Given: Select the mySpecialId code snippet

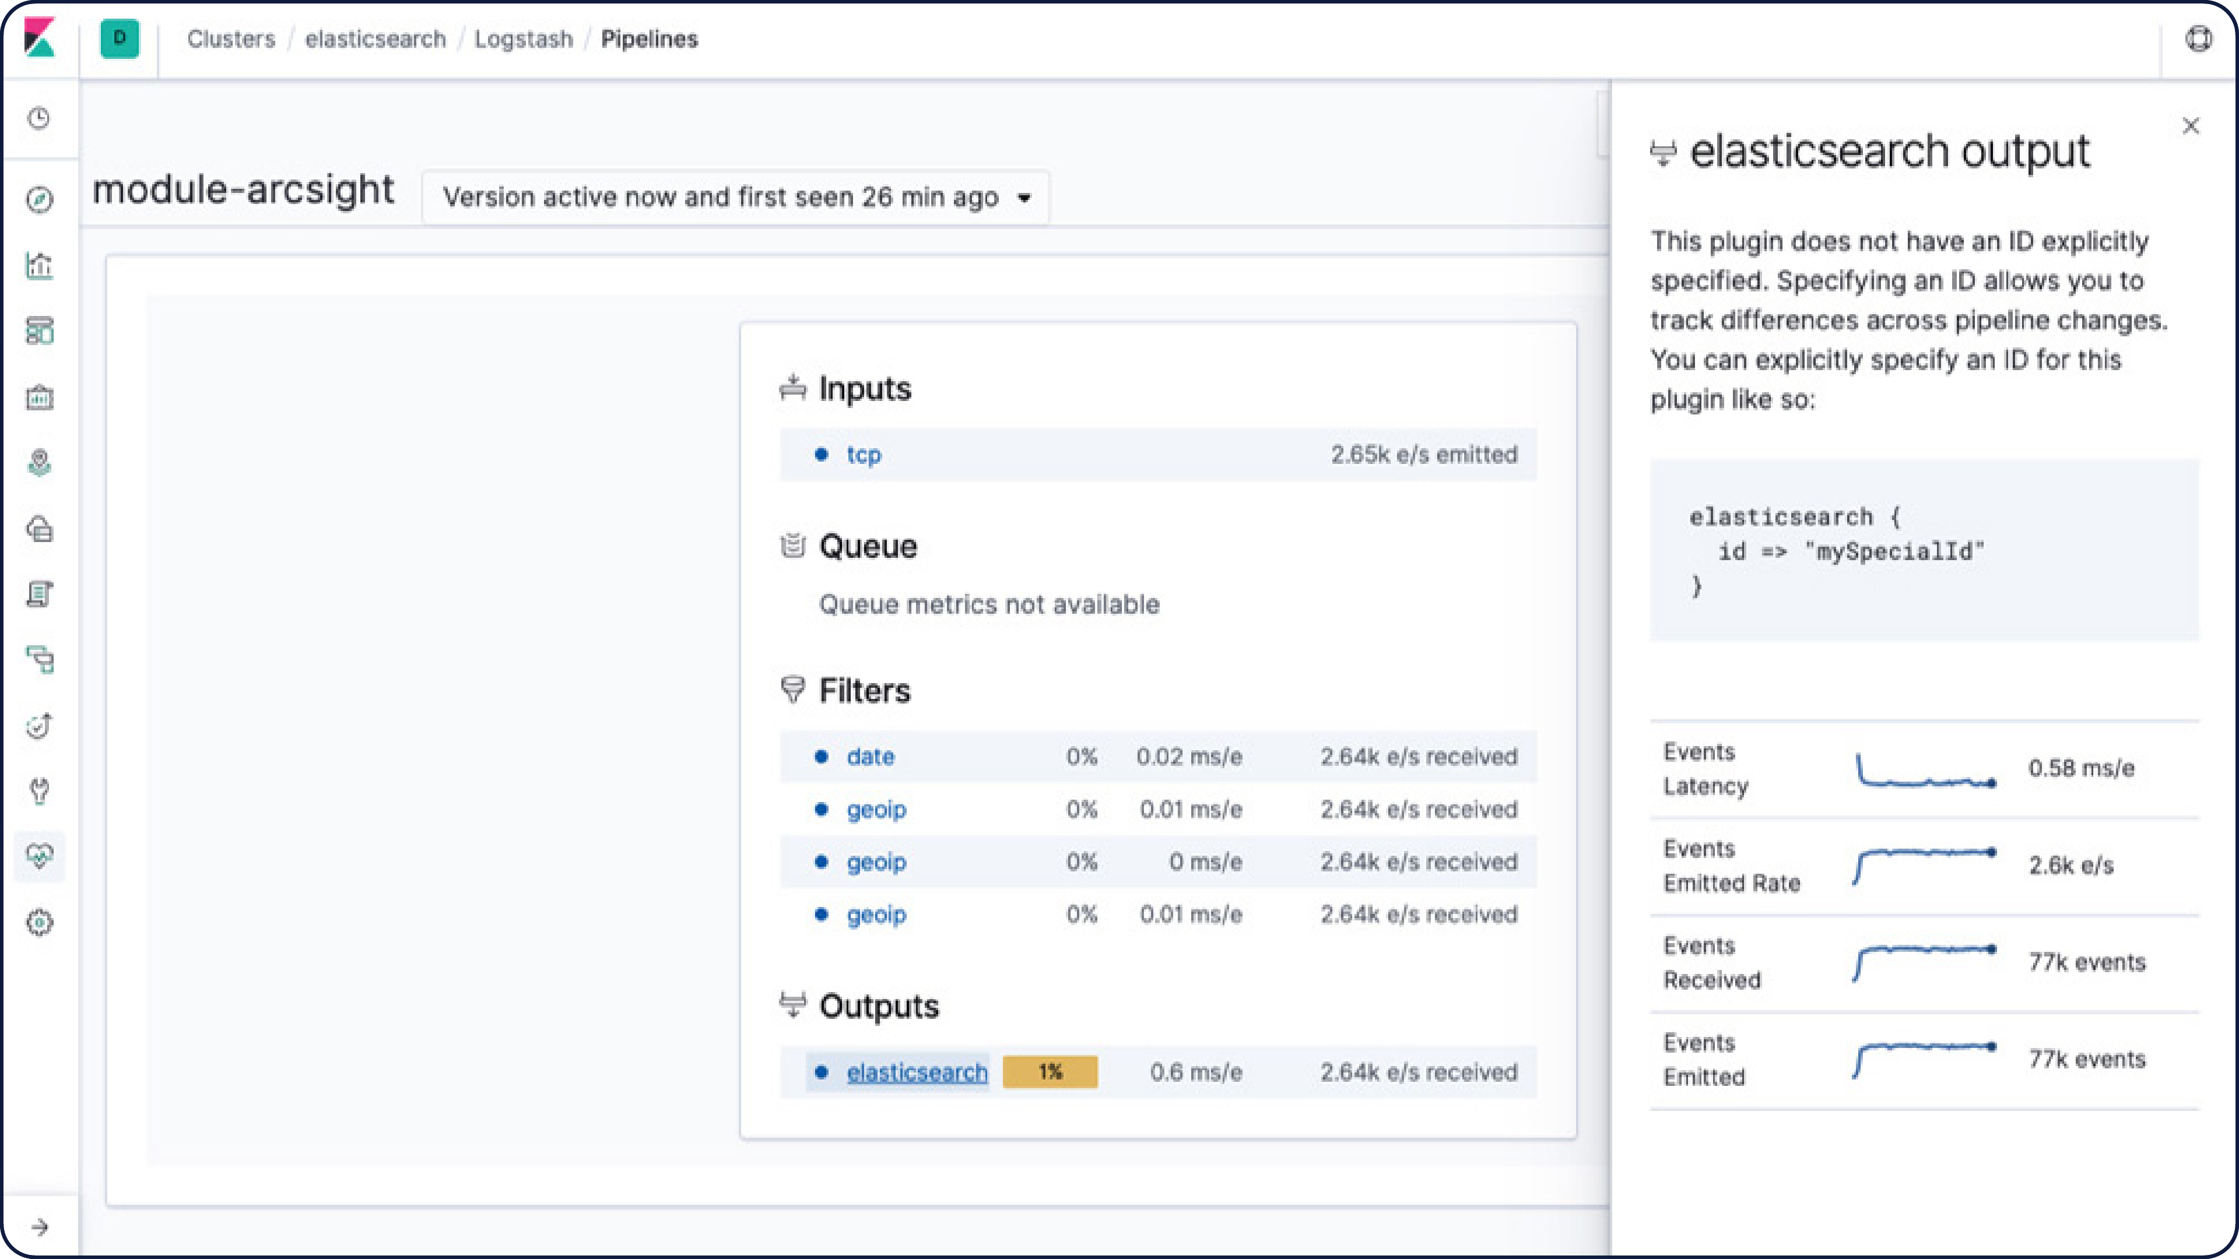Looking at the screenshot, I should point(1924,550).
